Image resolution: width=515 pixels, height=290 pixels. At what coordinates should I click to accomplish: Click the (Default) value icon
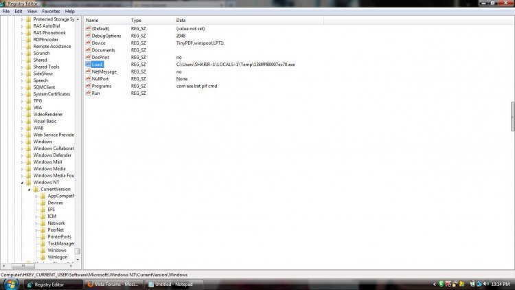(x=88, y=29)
